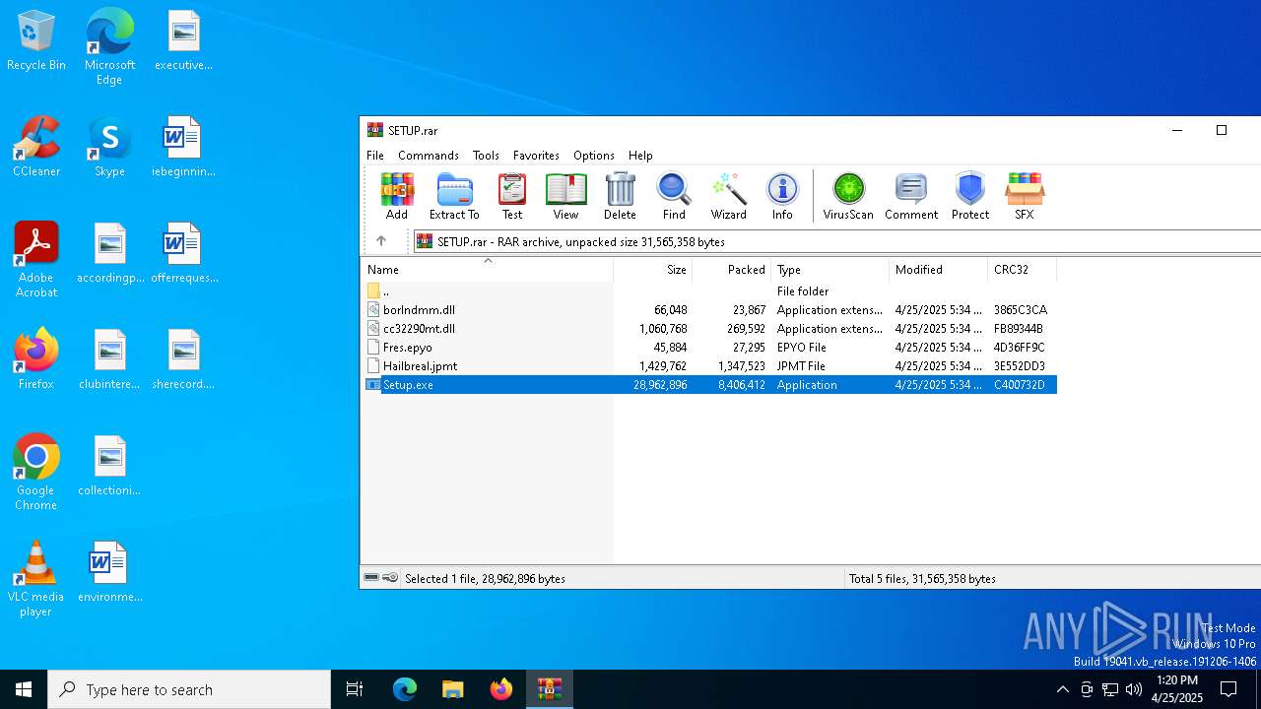Open the View toolbar button
1261x709 pixels.
pyautogui.click(x=565, y=196)
